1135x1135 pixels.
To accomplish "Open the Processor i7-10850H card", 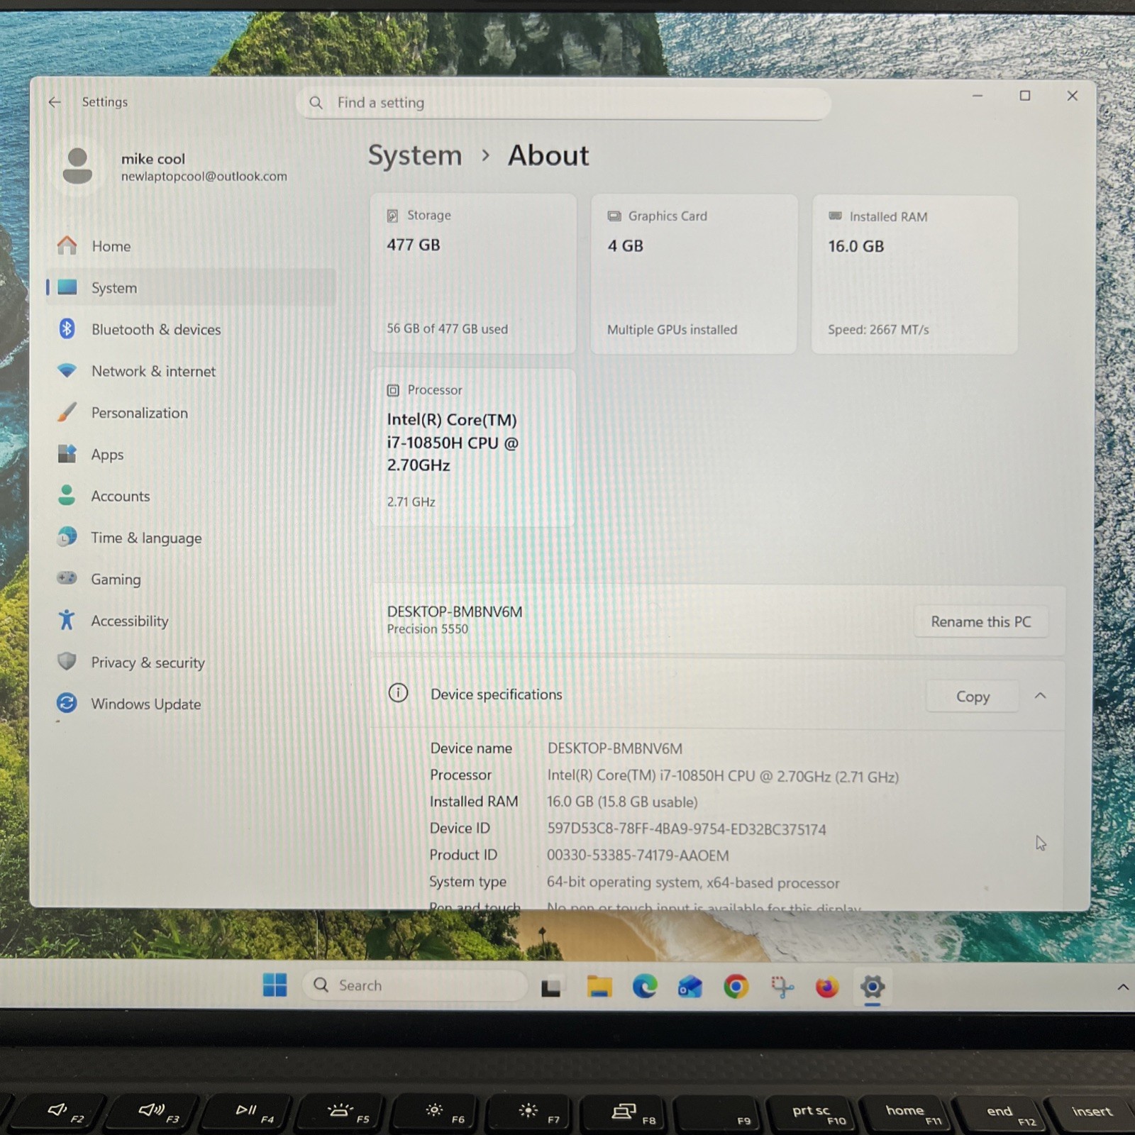I will pyautogui.click(x=472, y=447).
